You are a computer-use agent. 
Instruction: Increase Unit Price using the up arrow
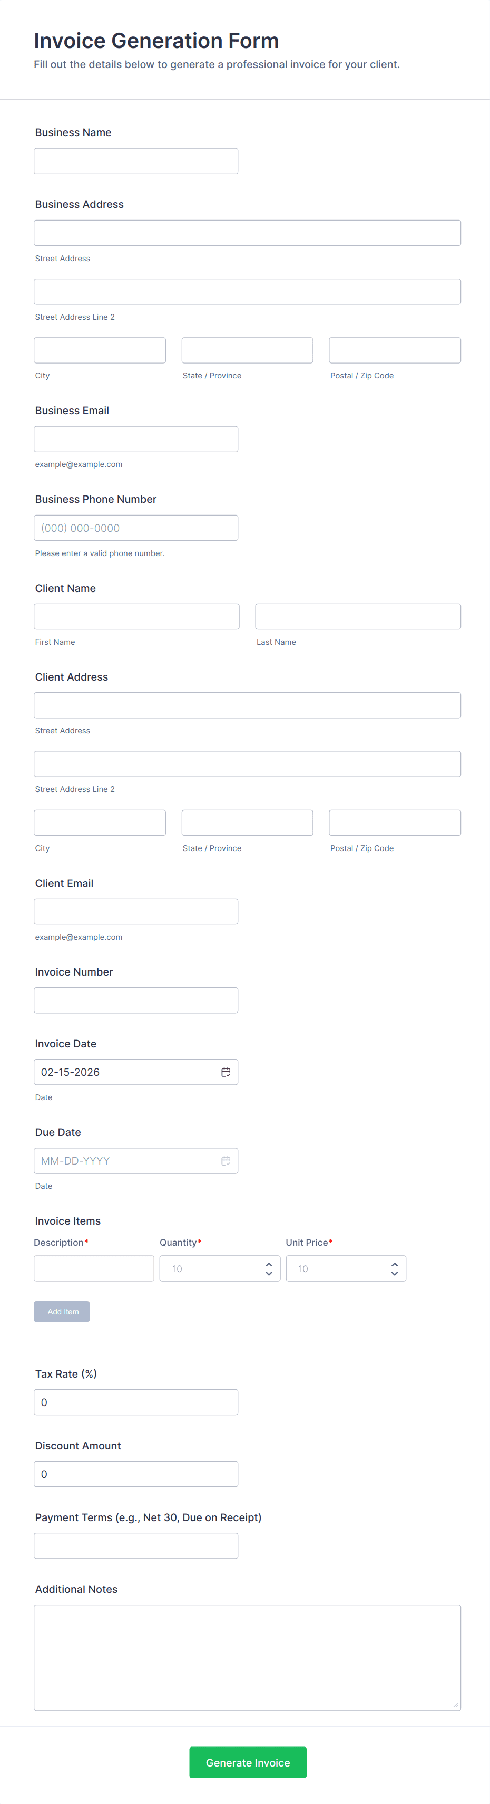tap(394, 1263)
